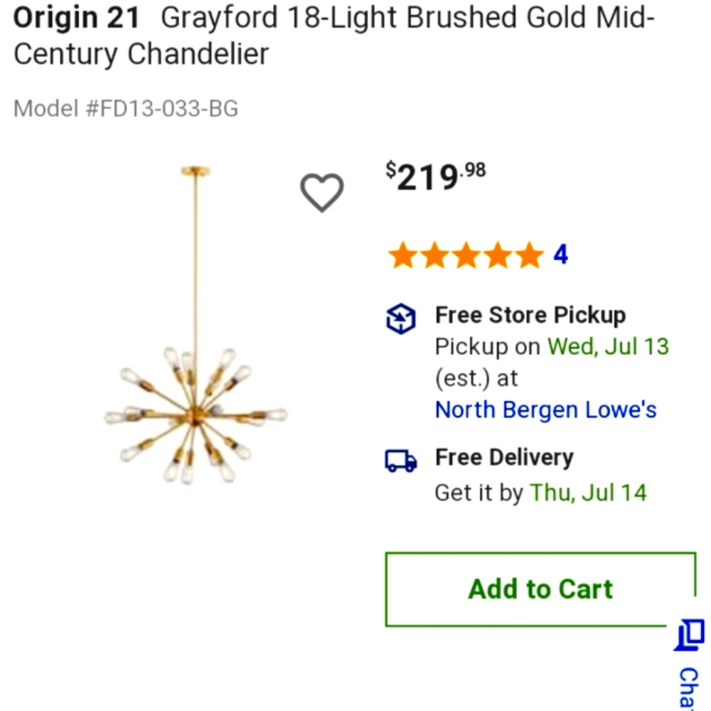The image size is (711, 711).
Task: Click the delivery truck icon
Action: 400,461
